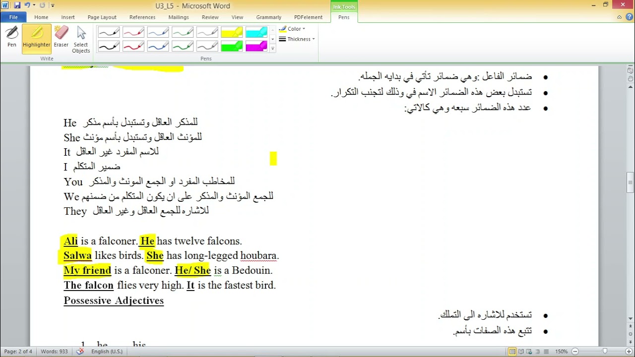Open the Grammarly tab

(268, 17)
